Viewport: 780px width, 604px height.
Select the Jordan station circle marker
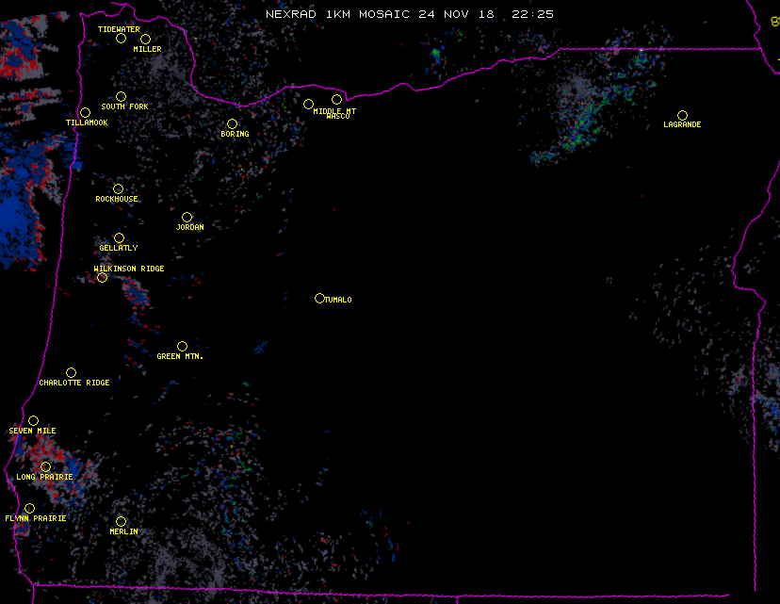(x=187, y=218)
